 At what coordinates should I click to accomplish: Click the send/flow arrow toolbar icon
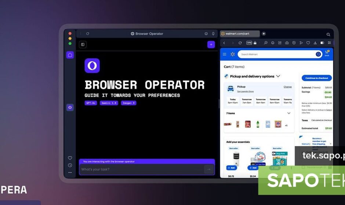click(x=301, y=43)
